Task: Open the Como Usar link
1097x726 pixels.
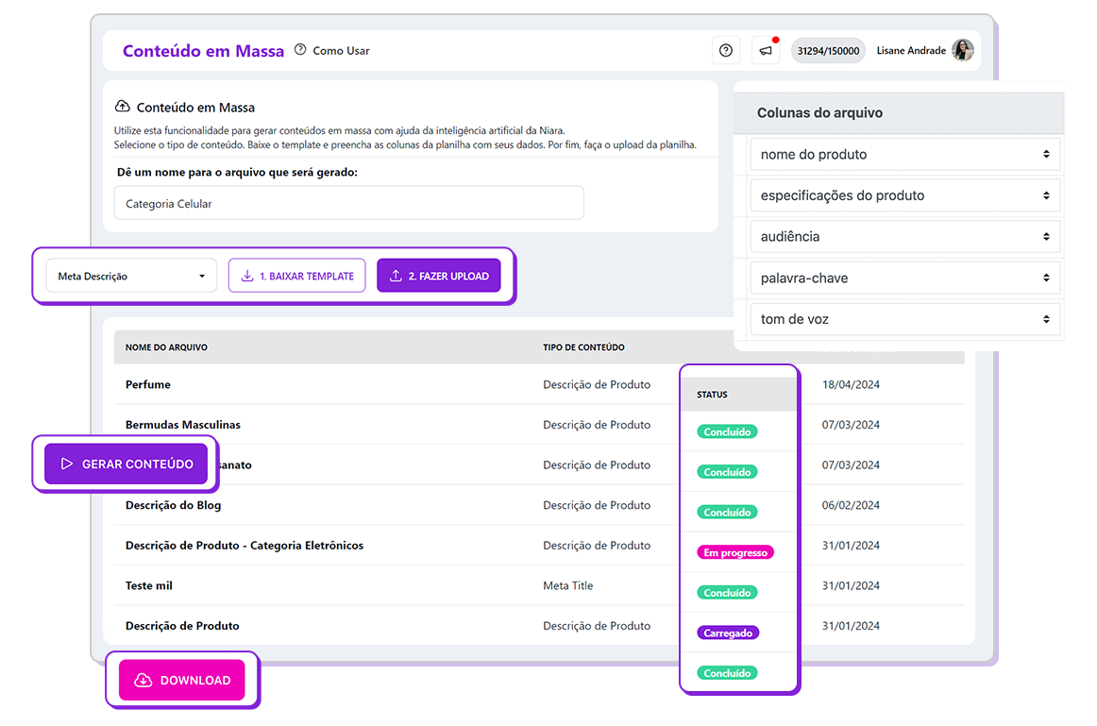Action: [341, 51]
